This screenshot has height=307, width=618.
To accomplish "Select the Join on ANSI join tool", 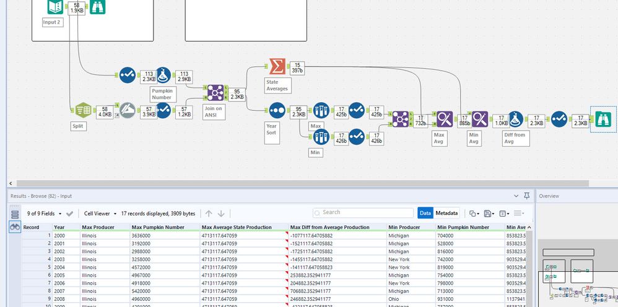I will [x=215, y=93].
